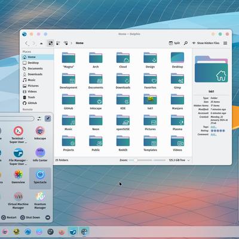Switch to icons view mode
Image resolution: width=239 pixels, height=239 pixels.
click(51, 43)
